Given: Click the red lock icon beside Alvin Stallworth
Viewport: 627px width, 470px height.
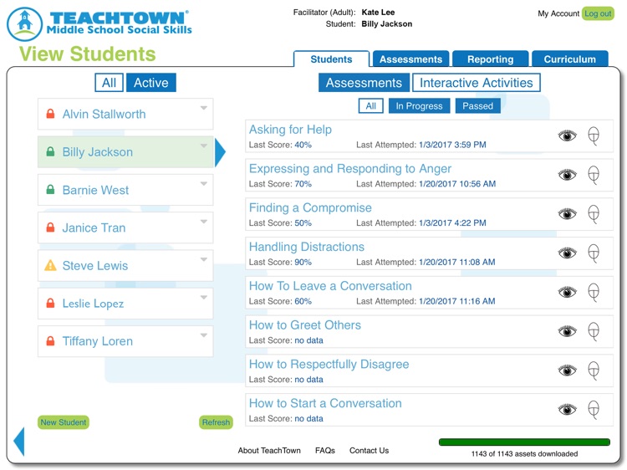Looking at the screenshot, I should [x=50, y=114].
